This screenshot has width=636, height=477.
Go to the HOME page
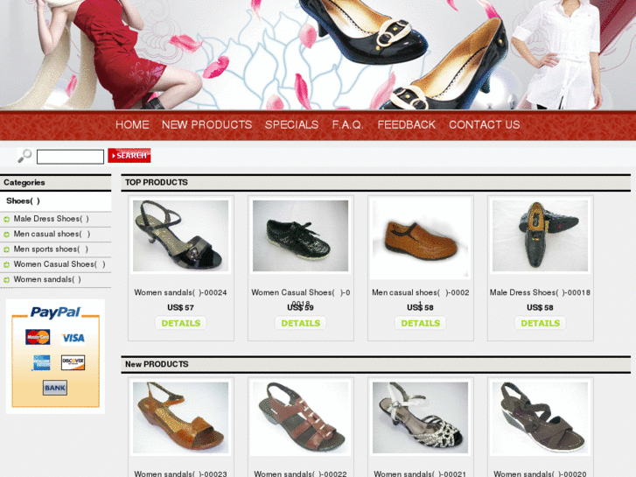click(x=132, y=124)
